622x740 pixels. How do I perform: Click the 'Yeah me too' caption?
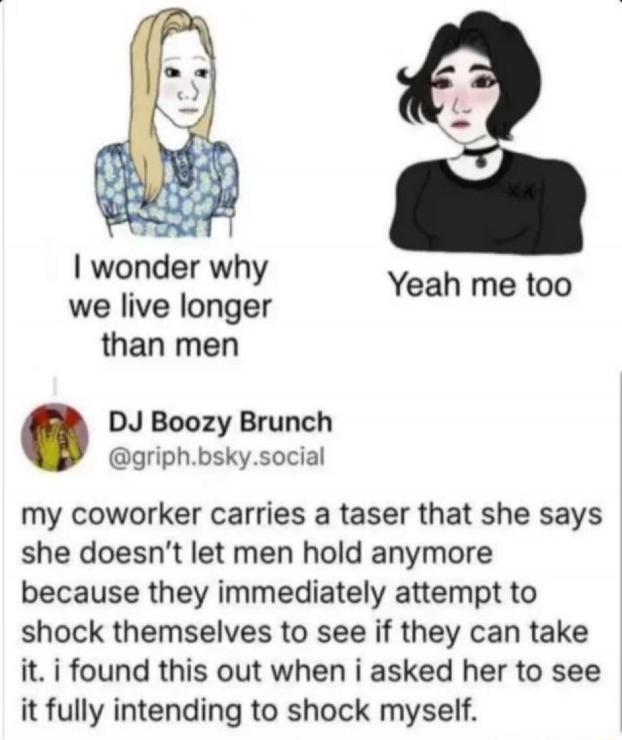479,285
